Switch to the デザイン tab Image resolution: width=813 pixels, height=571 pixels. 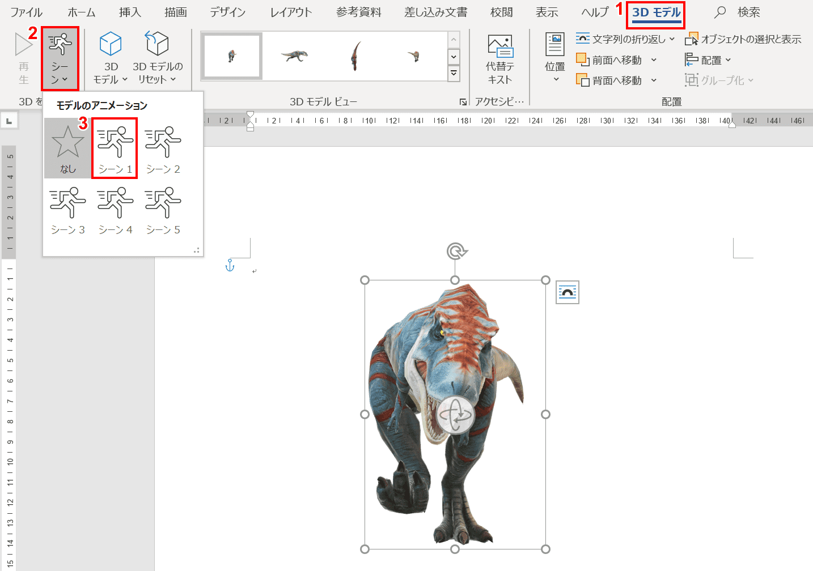click(x=227, y=12)
